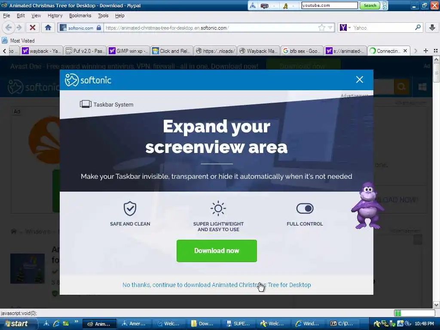Go to the Home page icon
The height and width of the screenshot is (330, 440).
tap(48, 27)
